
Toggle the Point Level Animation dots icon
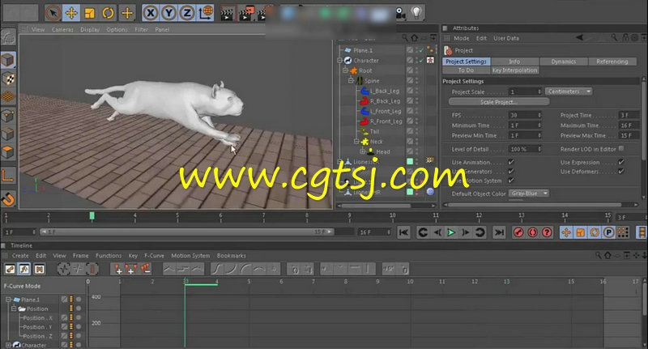[x=623, y=232]
